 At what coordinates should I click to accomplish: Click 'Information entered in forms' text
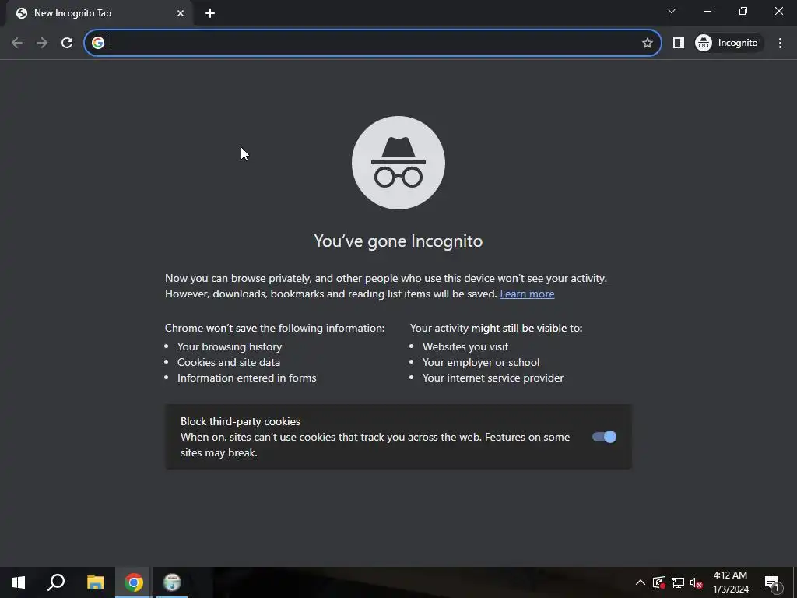tap(247, 378)
